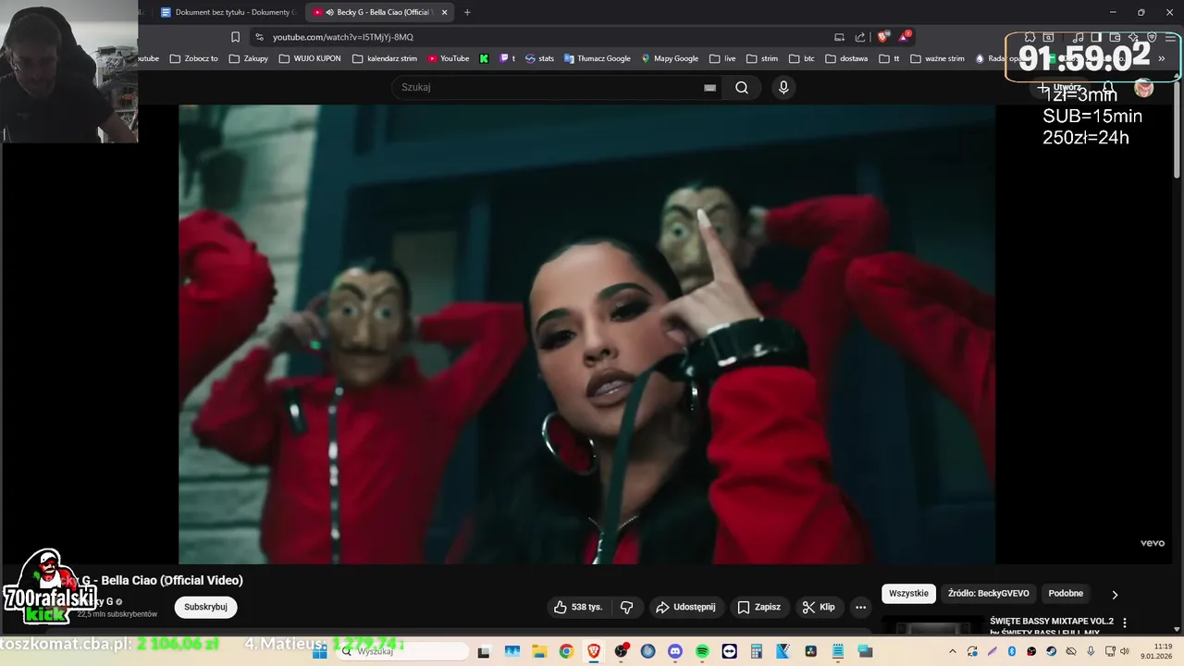
Task: Click the cast screen icon in address bar
Action: coord(839,37)
